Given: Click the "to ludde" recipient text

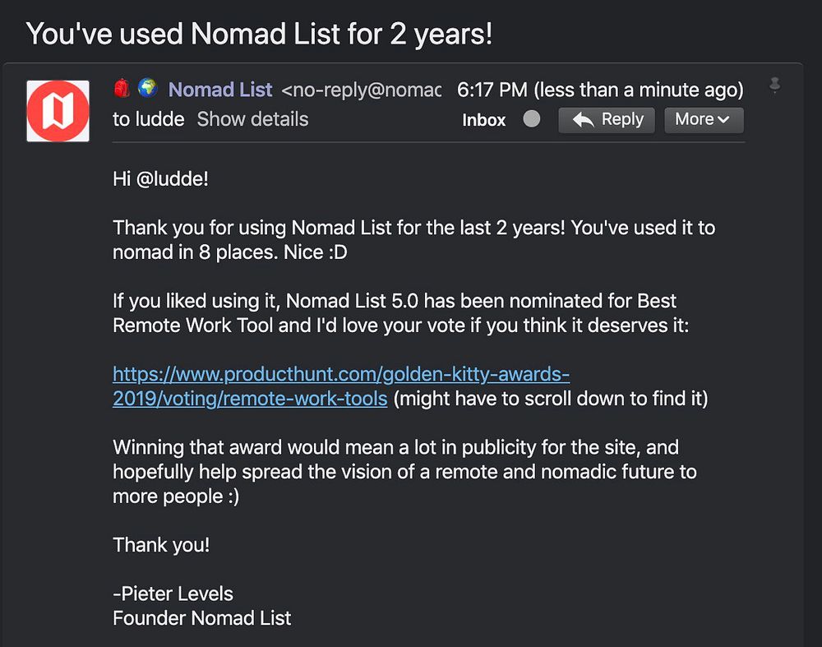Looking at the screenshot, I should tap(149, 119).
